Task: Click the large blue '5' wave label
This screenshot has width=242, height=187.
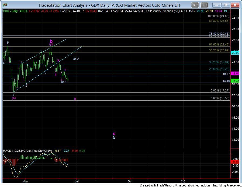Action: pyautogui.click(x=114, y=137)
